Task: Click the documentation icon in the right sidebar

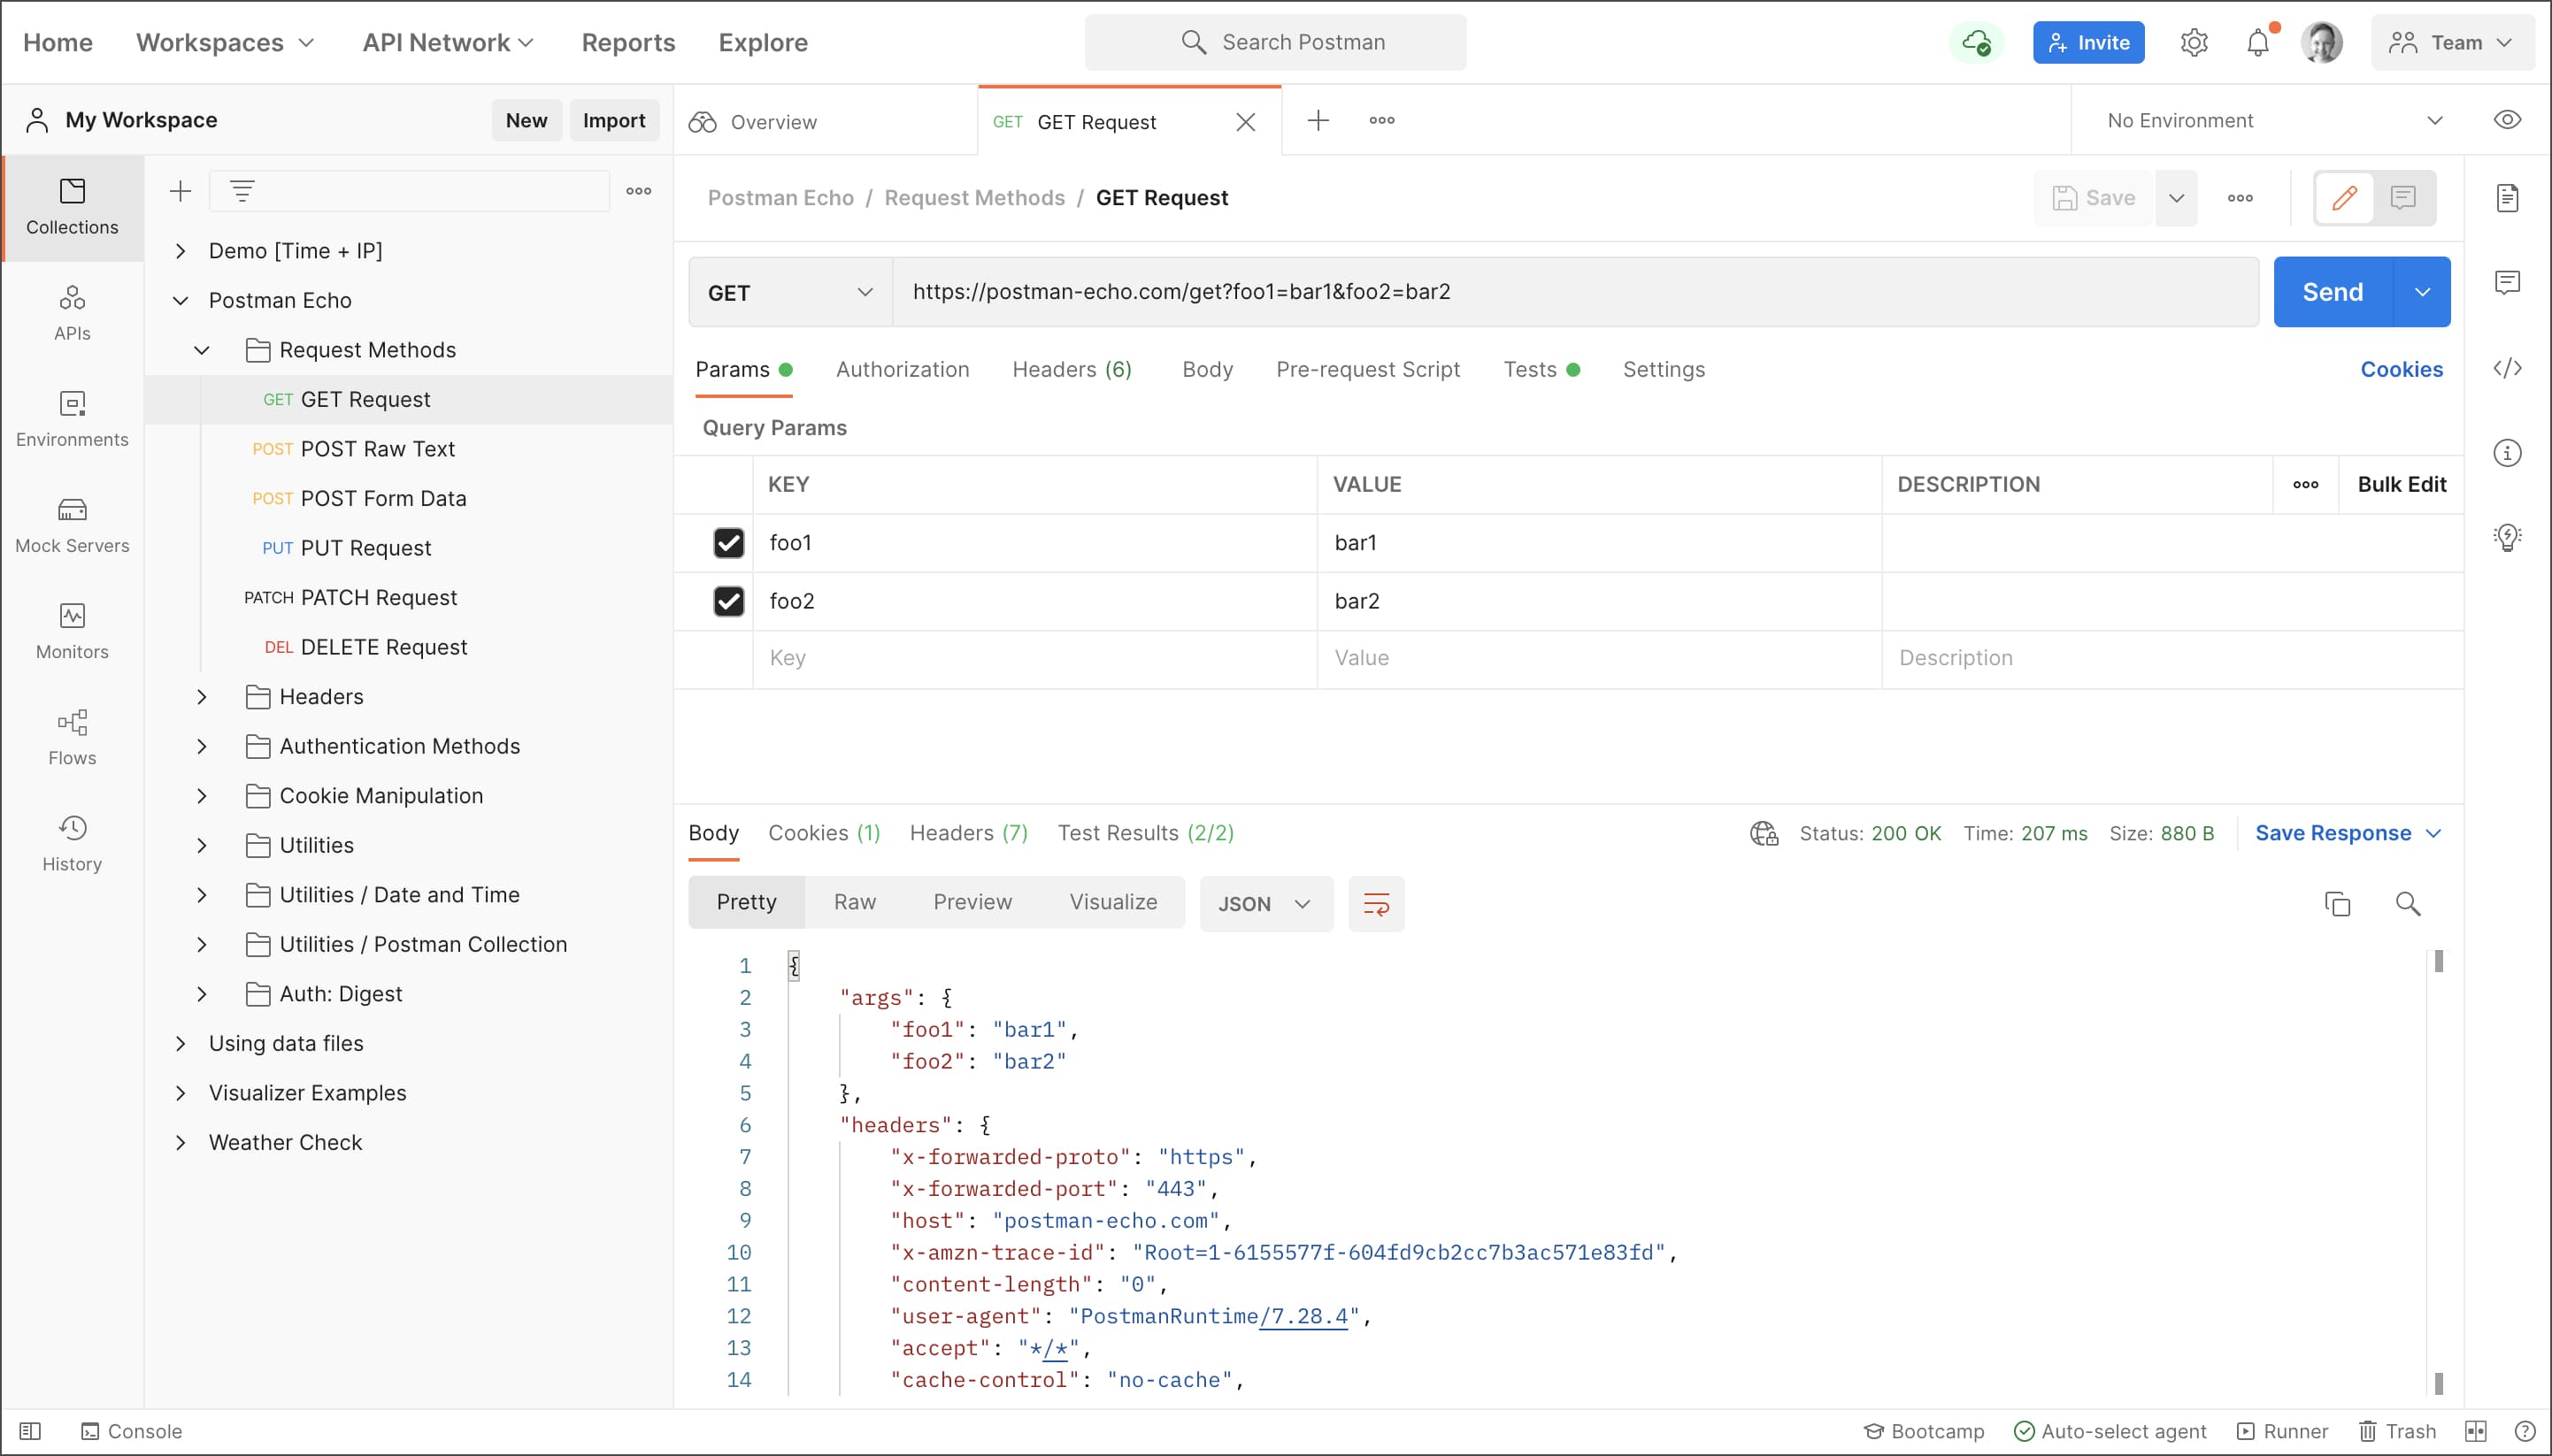Action: [x=2506, y=198]
